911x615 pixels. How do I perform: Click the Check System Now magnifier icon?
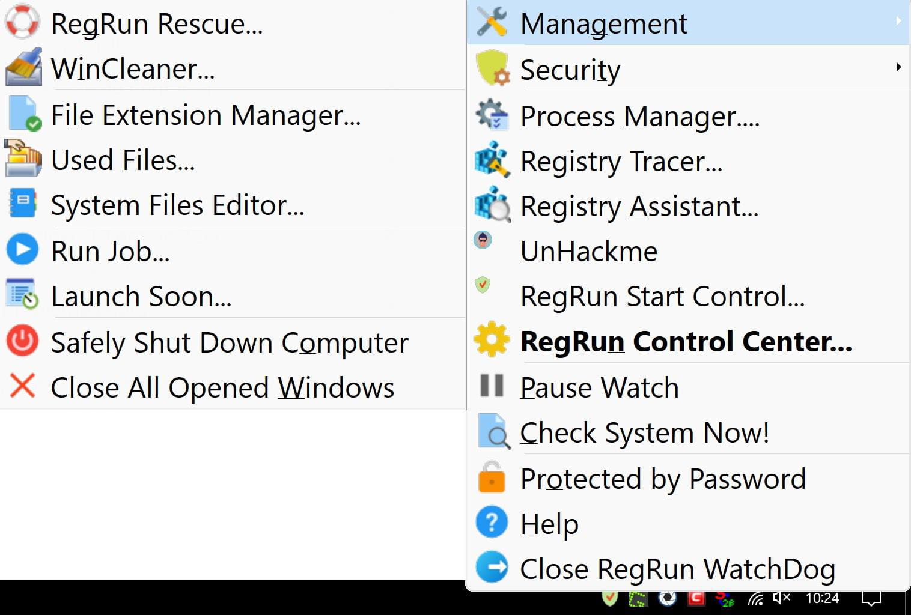(x=494, y=431)
